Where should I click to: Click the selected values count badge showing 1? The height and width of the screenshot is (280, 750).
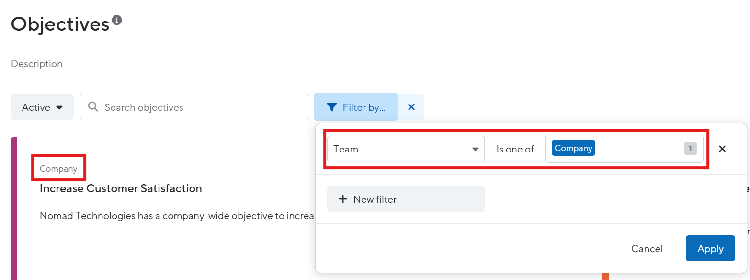coord(690,149)
